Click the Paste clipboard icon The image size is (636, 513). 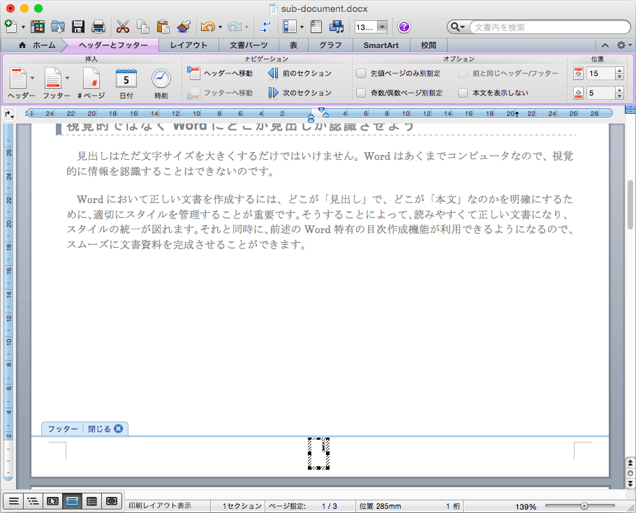[163, 27]
